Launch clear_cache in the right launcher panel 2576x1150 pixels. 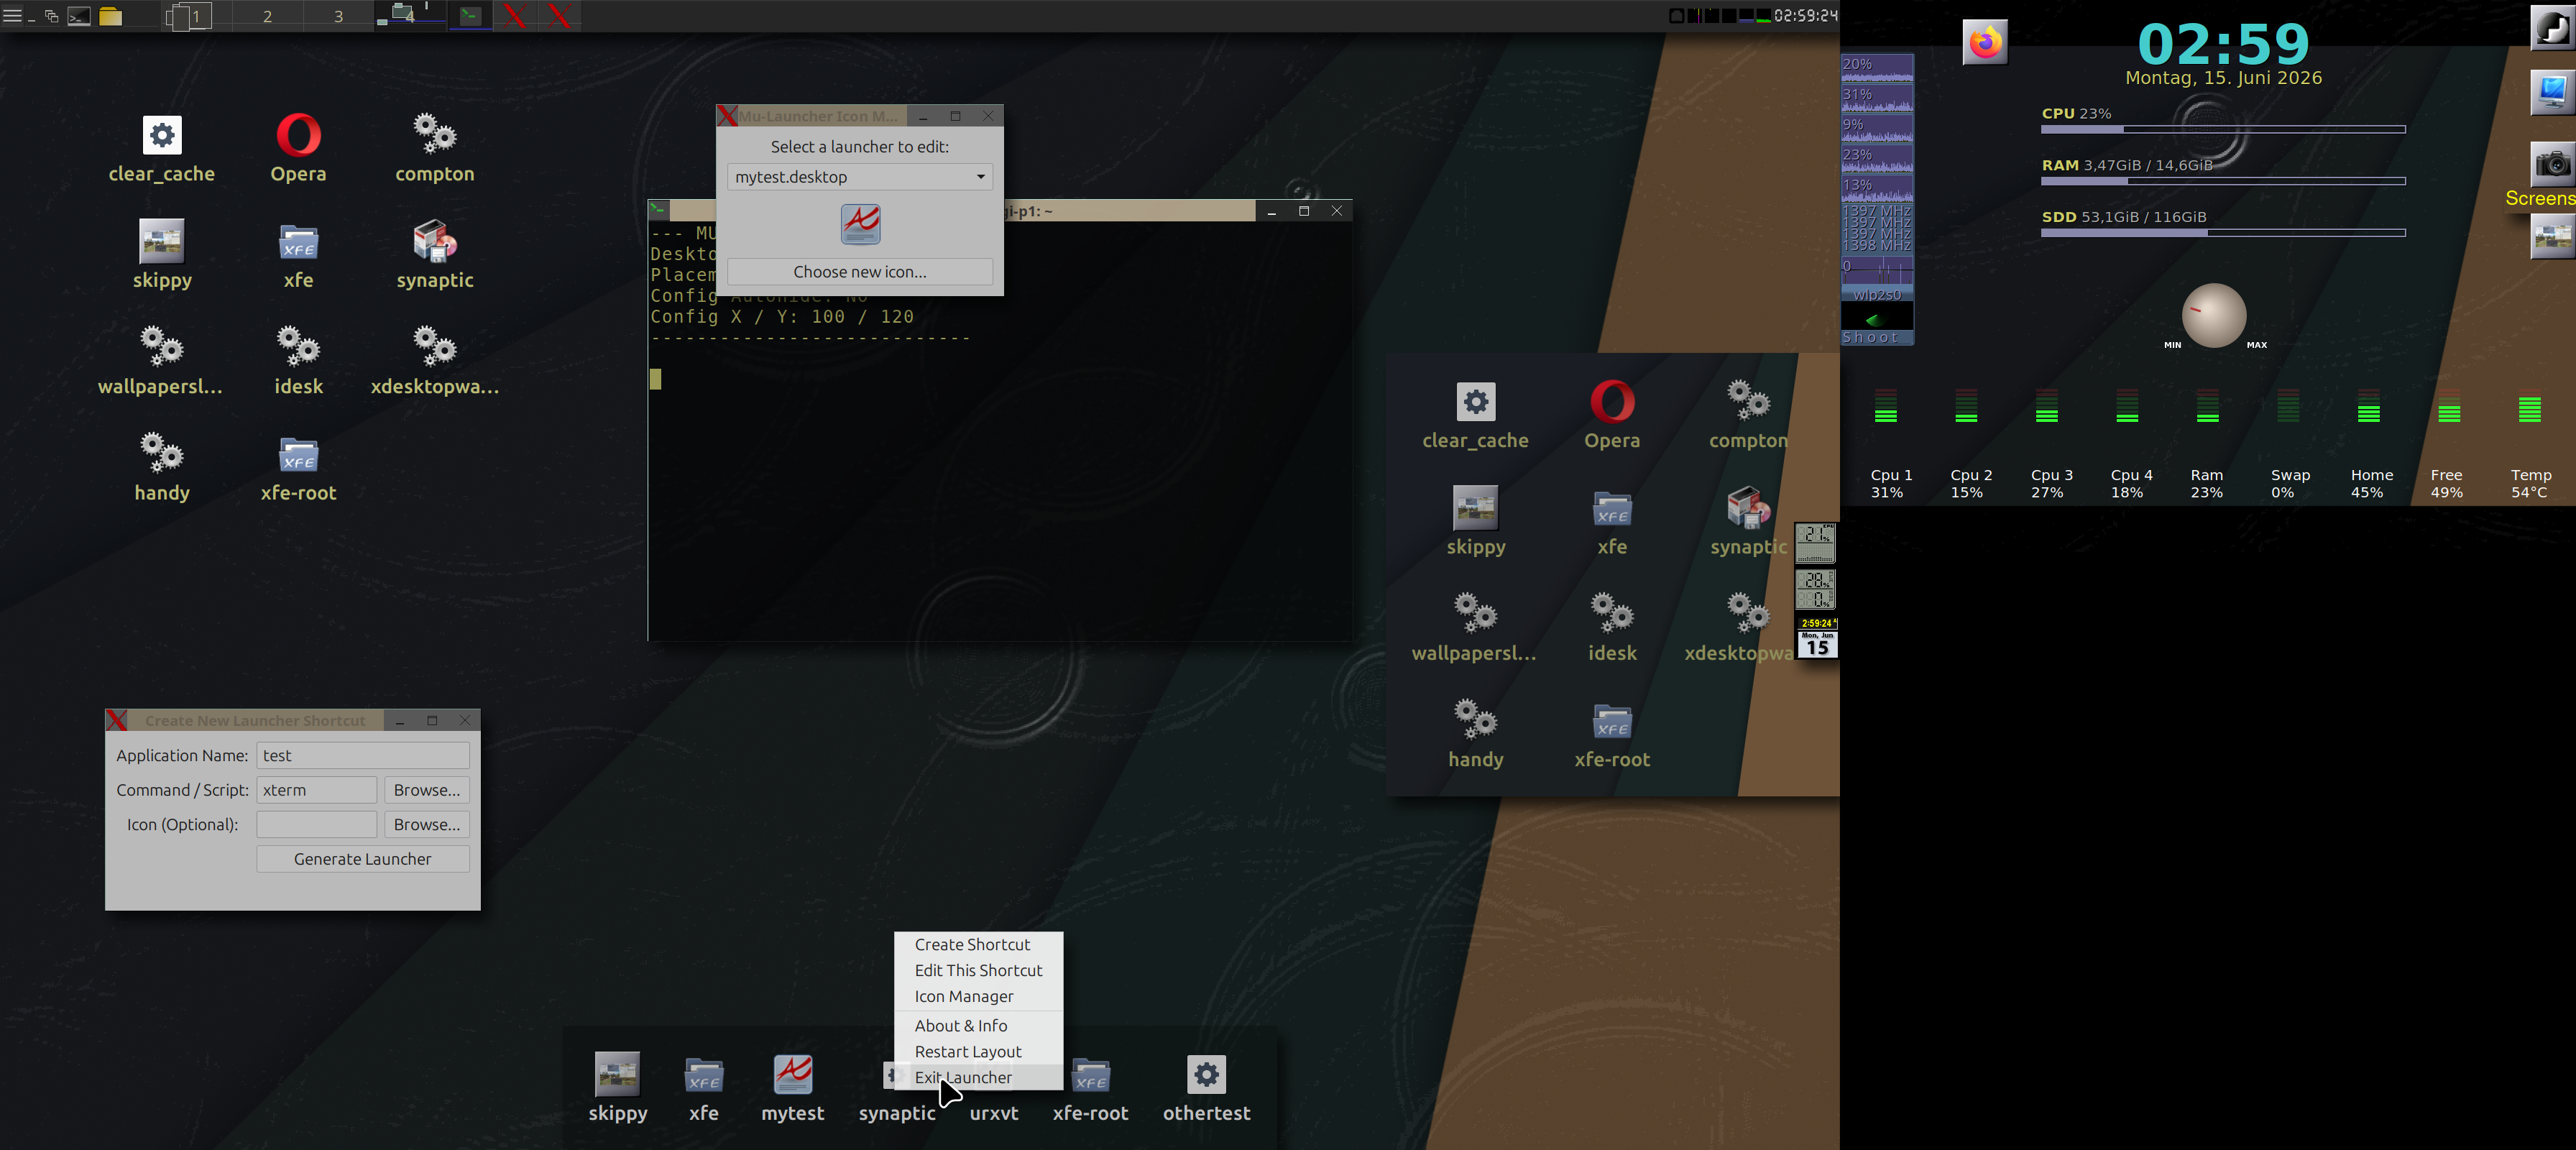point(1475,402)
